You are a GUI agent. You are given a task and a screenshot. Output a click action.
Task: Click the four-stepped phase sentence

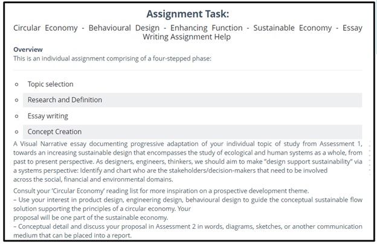[x=112, y=59]
